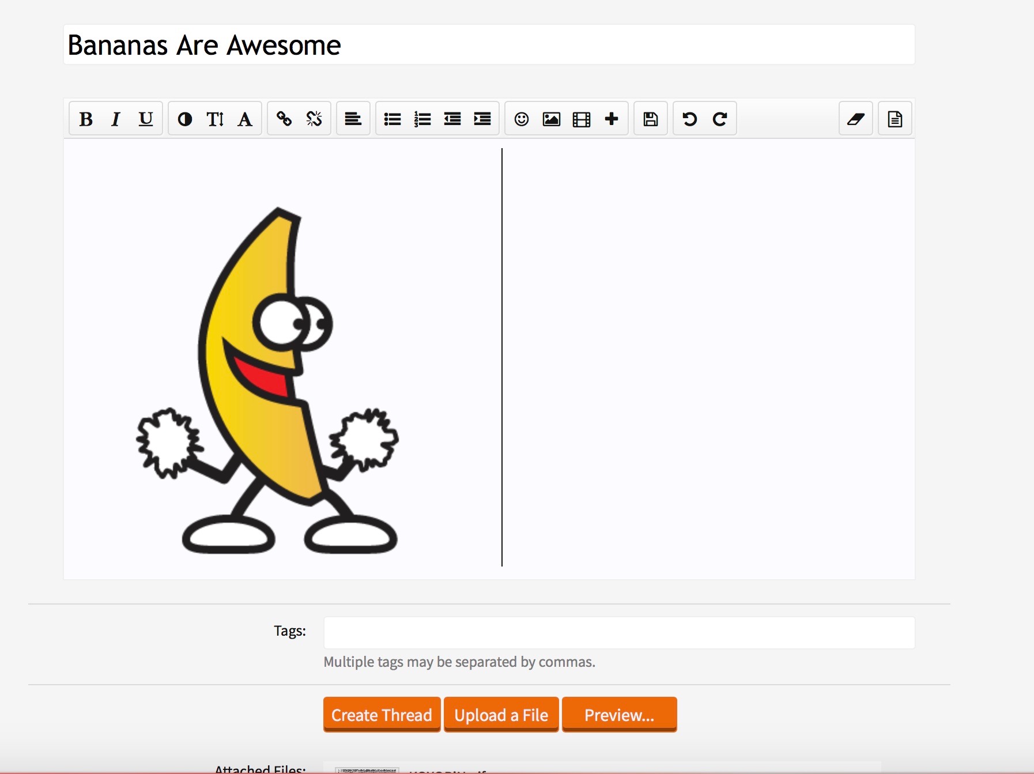The height and width of the screenshot is (774, 1034).
Task: Toggle underline formatting
Action: (x=146, y=119)
